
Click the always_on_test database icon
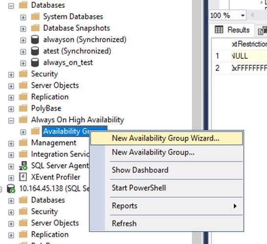[x=35, y=62]
